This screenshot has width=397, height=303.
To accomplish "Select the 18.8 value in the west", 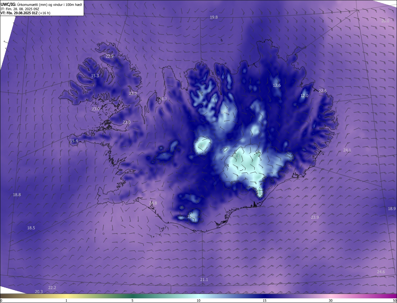I will point(17,195).
